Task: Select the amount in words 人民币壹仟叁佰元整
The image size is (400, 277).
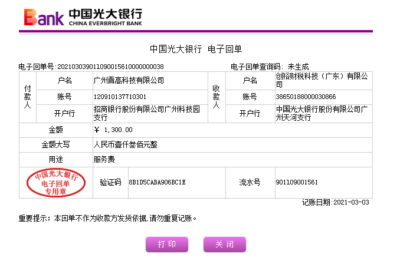Action: 125,145
